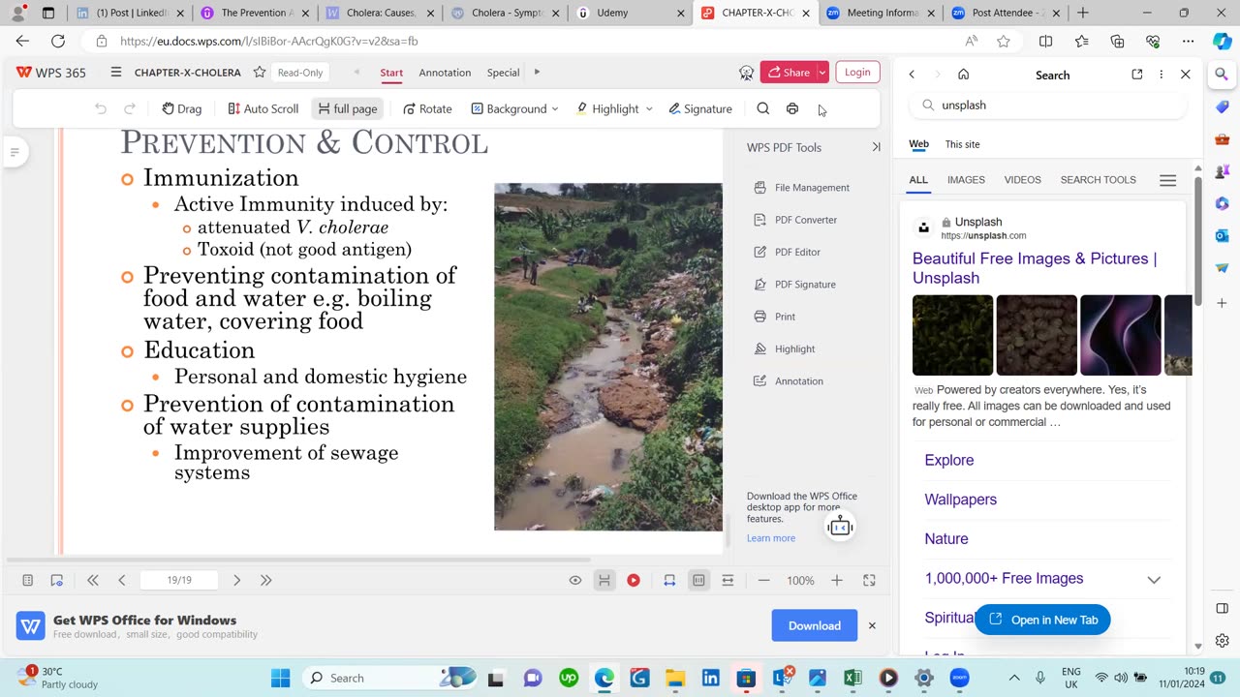Click the Wallpapers link

point(961,500)
